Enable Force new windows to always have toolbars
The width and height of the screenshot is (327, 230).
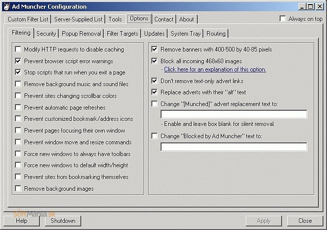(18, 154)
